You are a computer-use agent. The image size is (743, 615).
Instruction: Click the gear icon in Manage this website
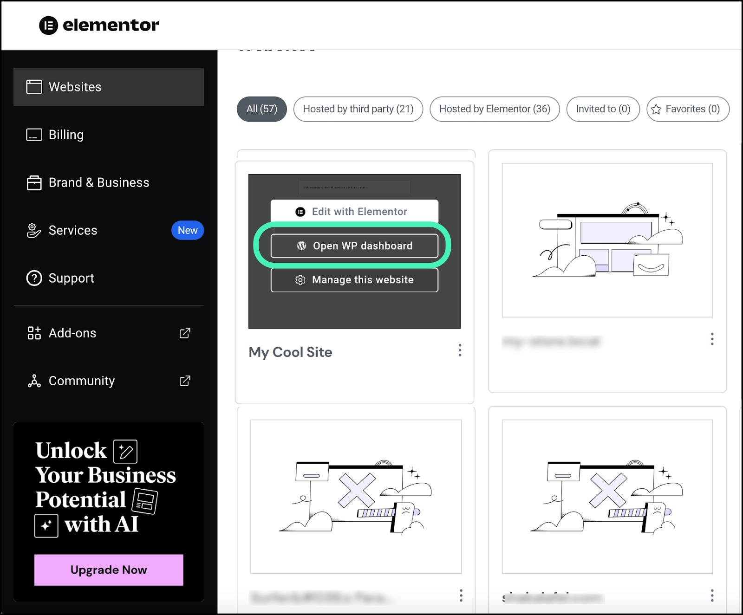tap(300, 280)
